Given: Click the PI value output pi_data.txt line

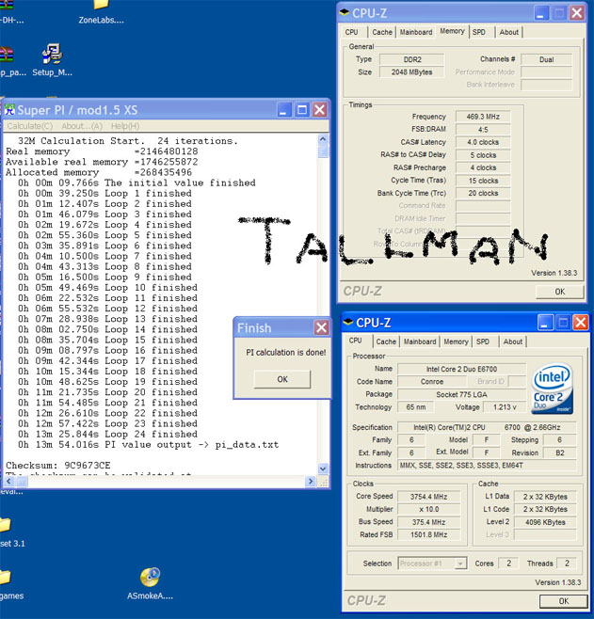Looking at the screenshot, I should pyautogui.click(x=148, y=445).
